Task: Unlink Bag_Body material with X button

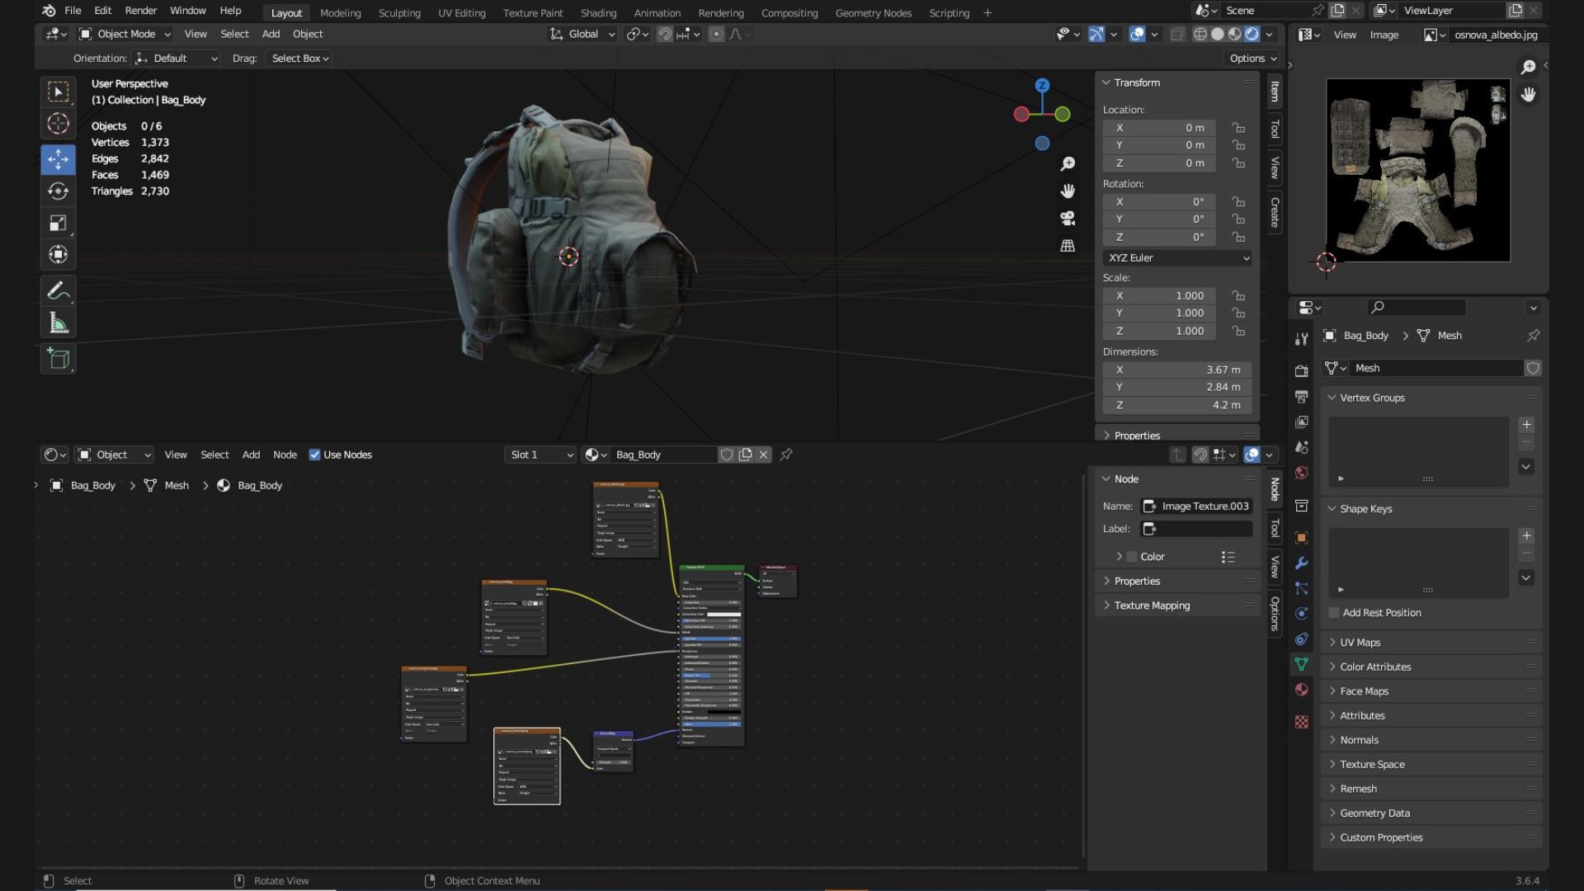Action: pyautogui.click(x=763, y=455)
